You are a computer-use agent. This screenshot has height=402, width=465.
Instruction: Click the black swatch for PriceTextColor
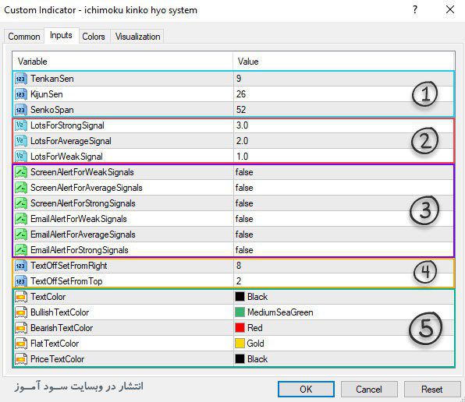point(240,359)
